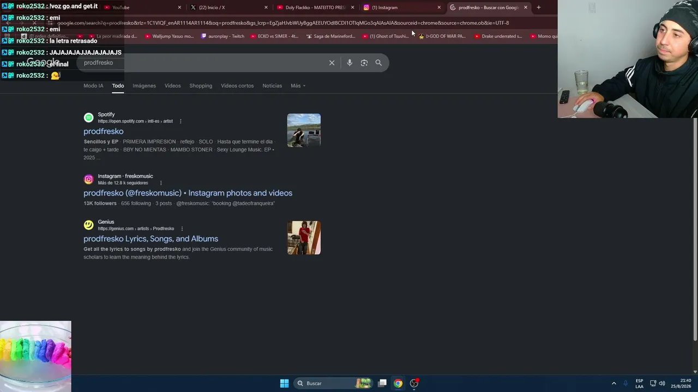The height and width of the screenshot is (392, 698).
Task: Select the Noticias results tab
Action: coord(272,86)
